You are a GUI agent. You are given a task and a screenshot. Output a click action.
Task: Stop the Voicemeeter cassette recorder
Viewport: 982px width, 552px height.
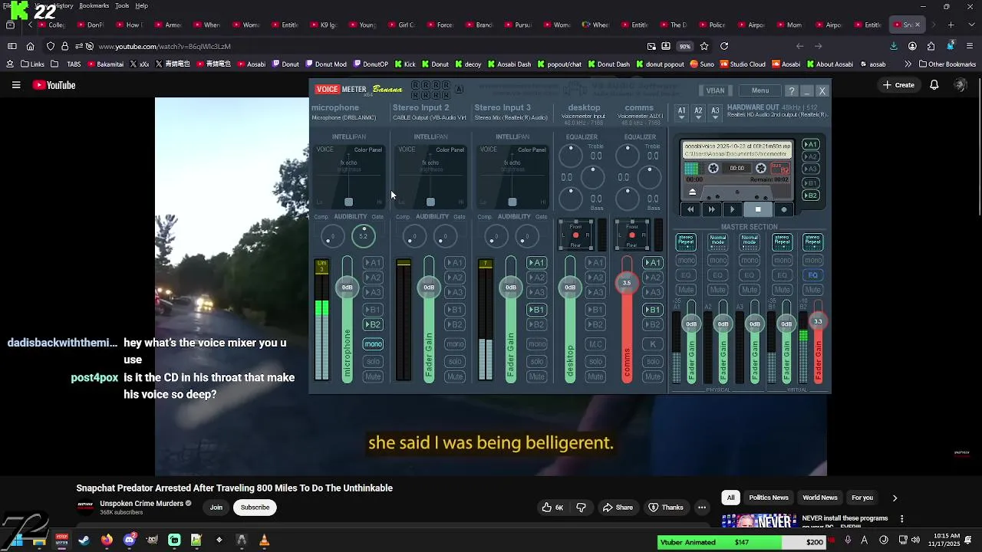pos(758,209)
